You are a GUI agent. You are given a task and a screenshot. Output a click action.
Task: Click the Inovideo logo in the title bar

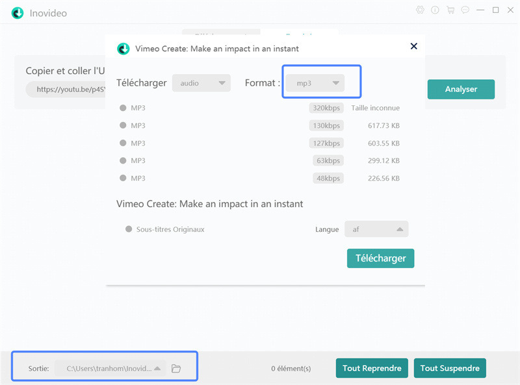[18, 13]
